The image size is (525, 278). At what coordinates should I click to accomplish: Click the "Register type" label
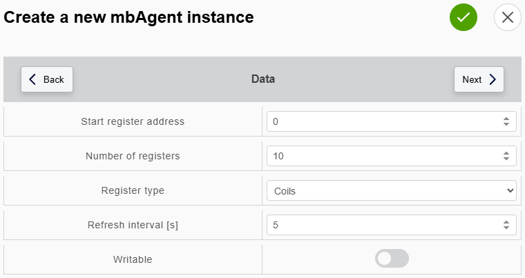point(133,190)
